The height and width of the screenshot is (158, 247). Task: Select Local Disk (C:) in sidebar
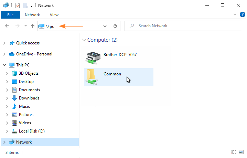[x=32, y=131]
